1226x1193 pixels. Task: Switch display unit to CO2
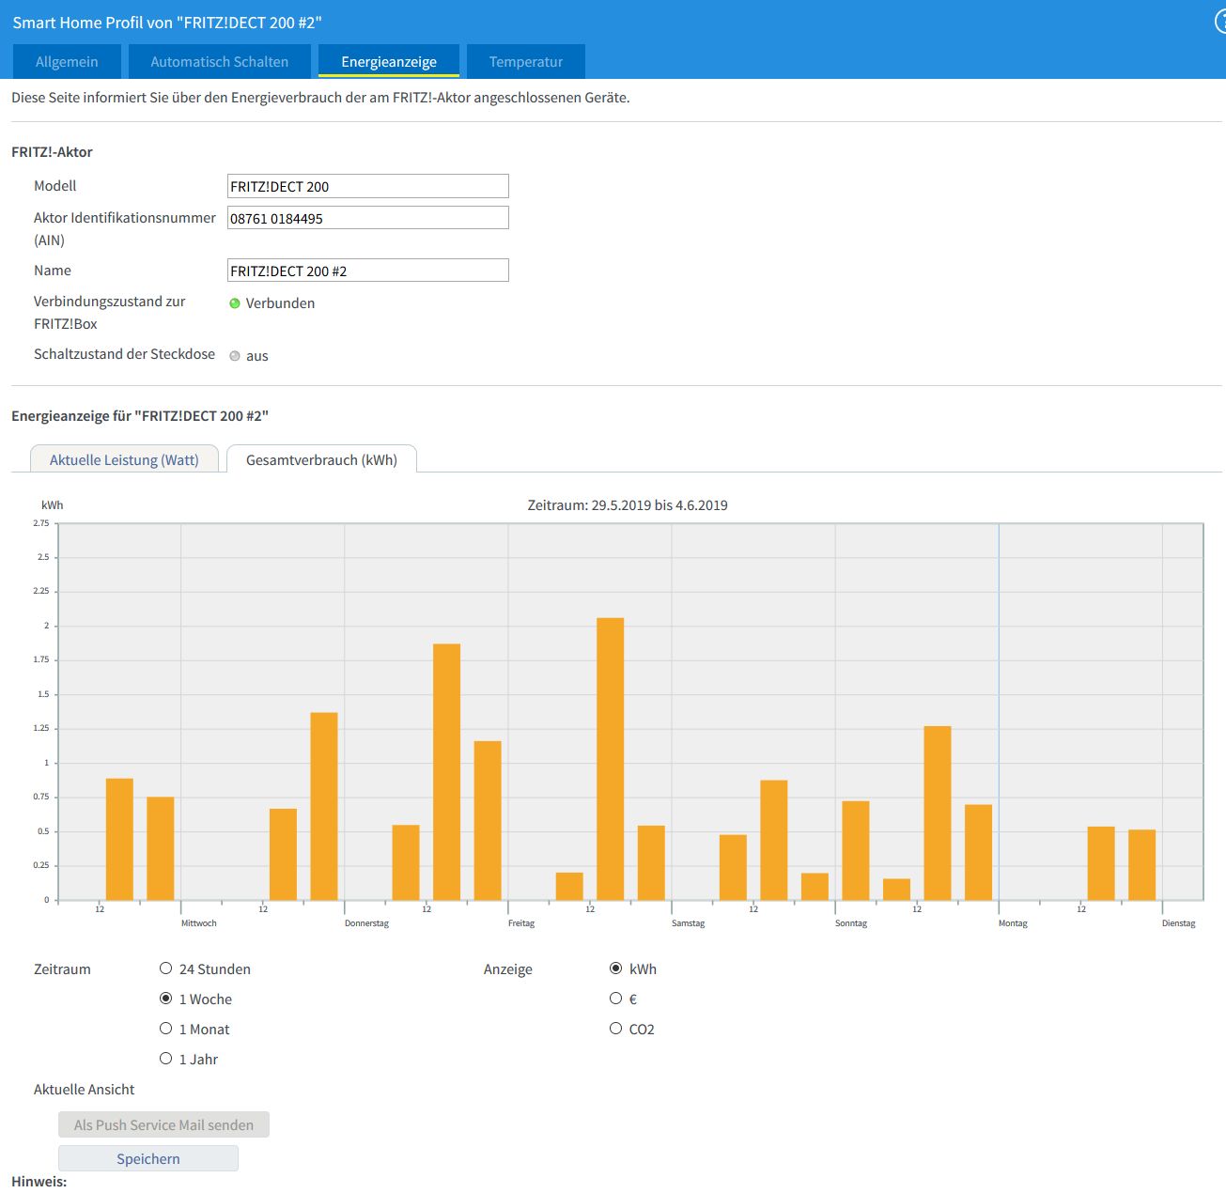[616, 1029]
